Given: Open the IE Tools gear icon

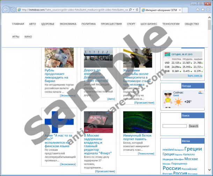Looking at the screenshot, I should point(207,10).
